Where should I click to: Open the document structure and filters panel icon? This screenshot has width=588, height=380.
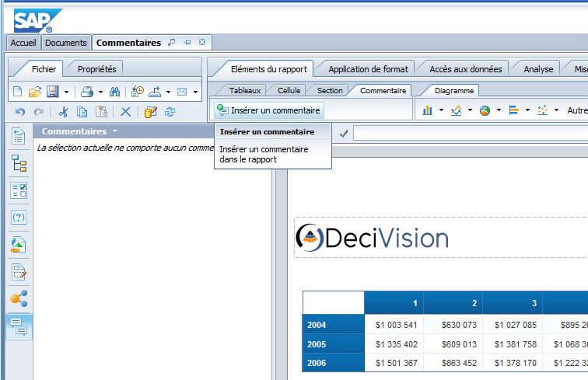pyautogui.click(x=19, y=272)
